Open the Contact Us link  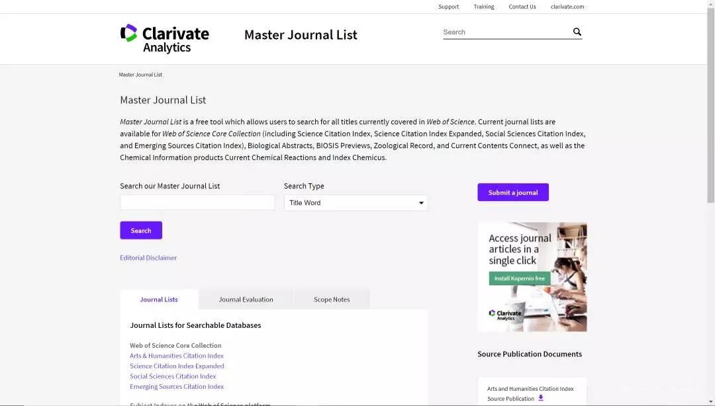(522, 7)
